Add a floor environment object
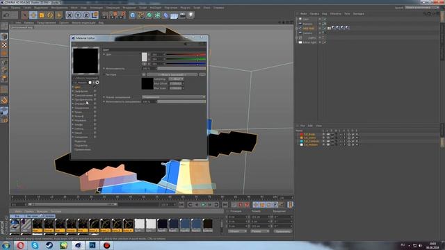 coord(174,15)
